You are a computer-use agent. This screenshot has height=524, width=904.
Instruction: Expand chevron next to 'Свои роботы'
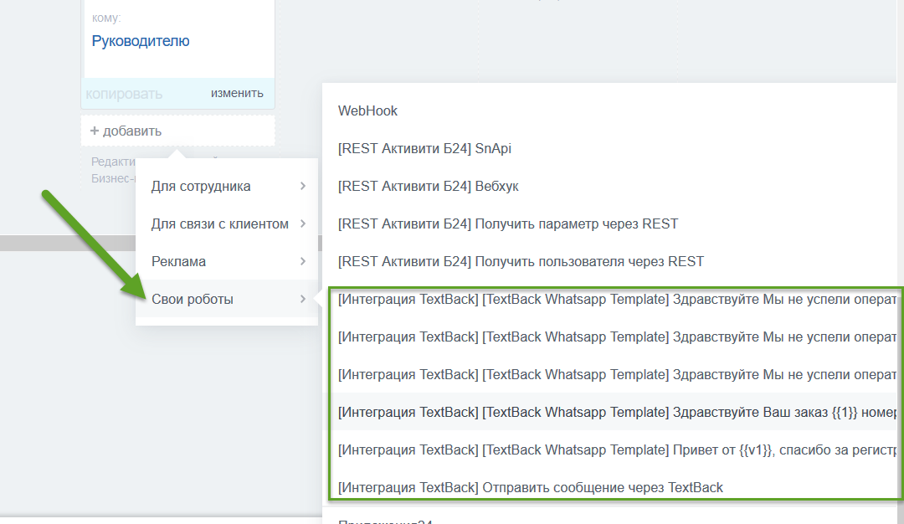(x=303, y=299)
